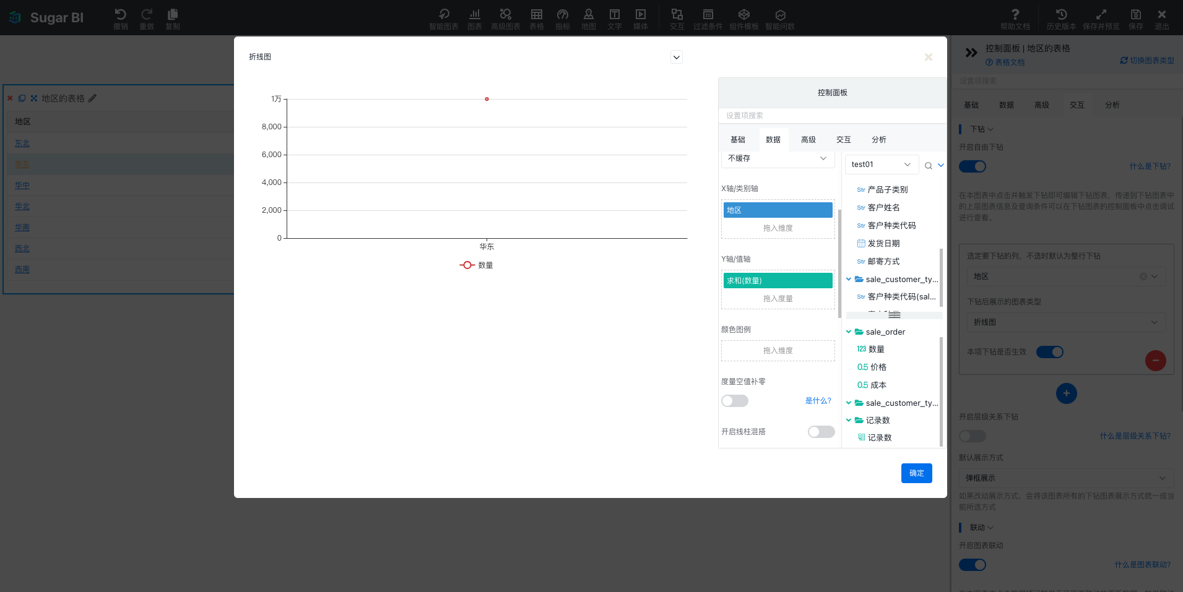1183x592 pixels.
Task: Click 拖入维度 drop zone under 颜色图例
Action: pos(778,351)
